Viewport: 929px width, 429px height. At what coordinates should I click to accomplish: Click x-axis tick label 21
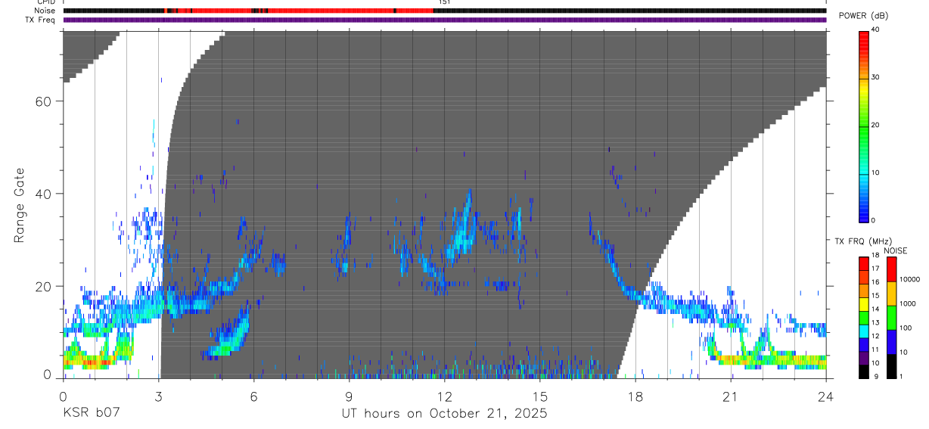[x=731, y=396]
